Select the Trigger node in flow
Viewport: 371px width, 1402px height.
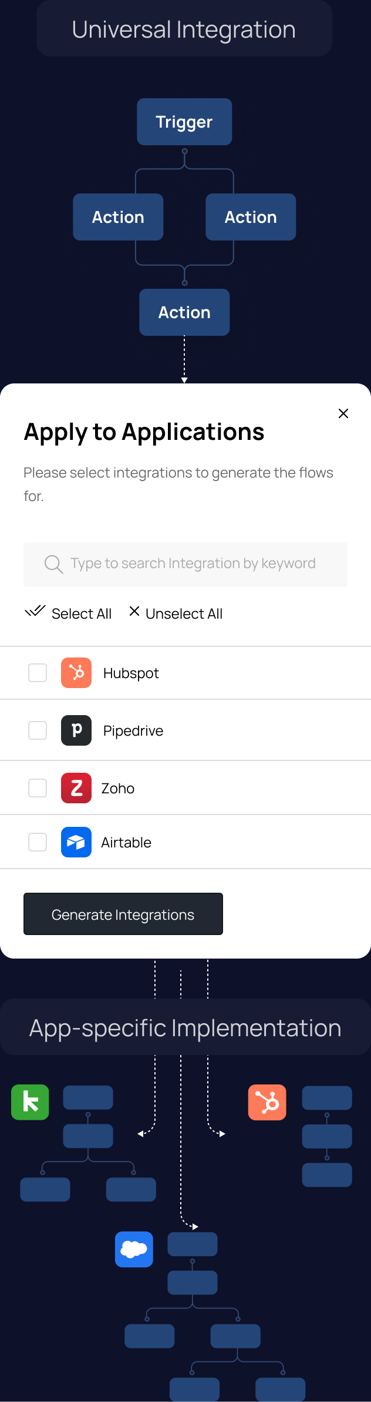pyautogui.click(x=184, y=122)
